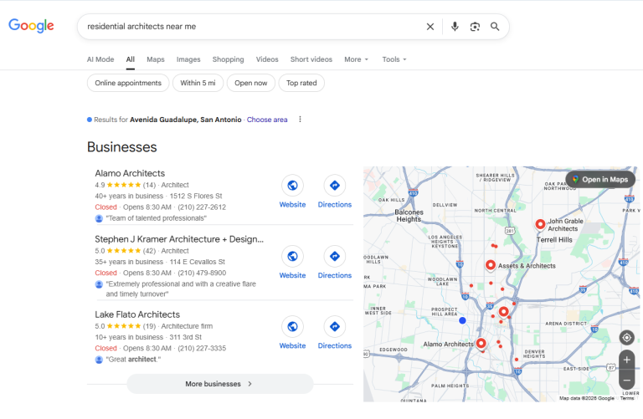
Task: Switch to AI Mode tab
Action: click(100, 59)
